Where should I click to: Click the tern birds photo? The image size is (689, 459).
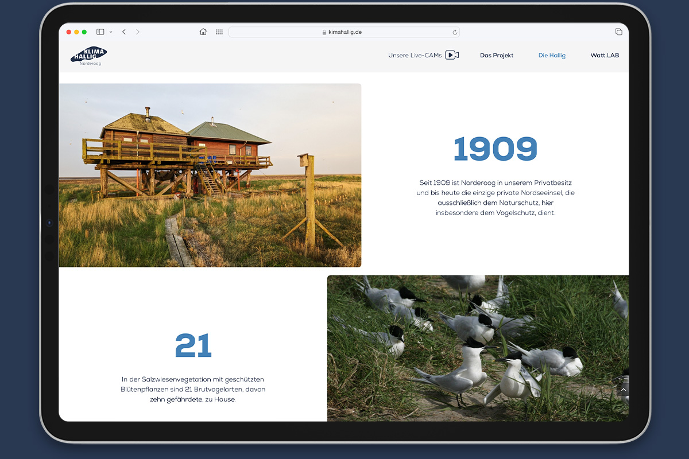(x=478, y=348)
